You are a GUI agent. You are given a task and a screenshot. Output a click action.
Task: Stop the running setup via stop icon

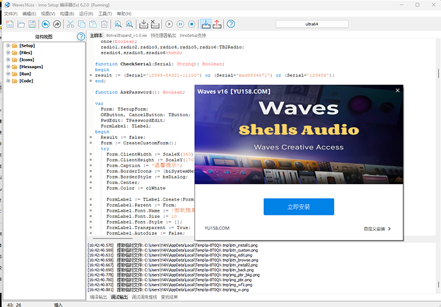[191, 24]
